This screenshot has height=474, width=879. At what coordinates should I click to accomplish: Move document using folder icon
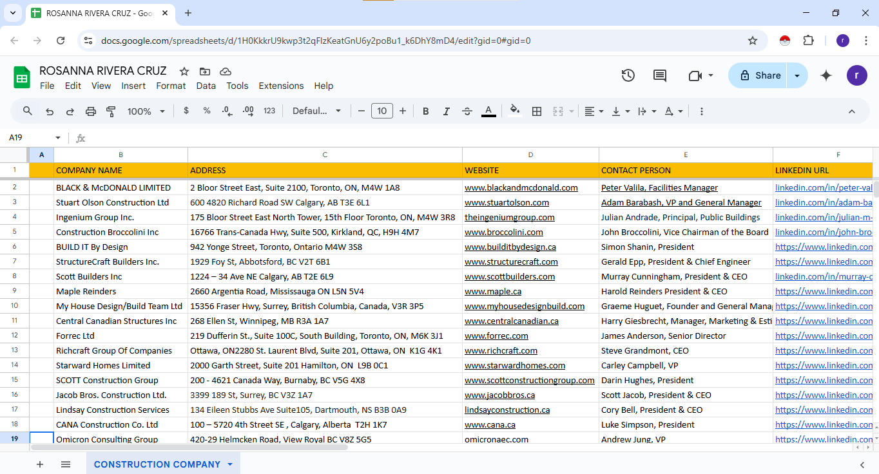tap(205, 71)
